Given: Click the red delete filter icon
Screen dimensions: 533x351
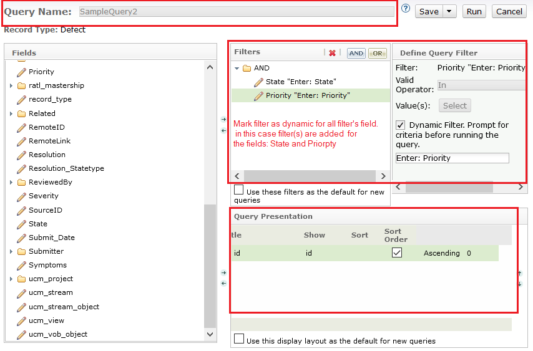Looking at the screenshot, I should coord(332,54).
